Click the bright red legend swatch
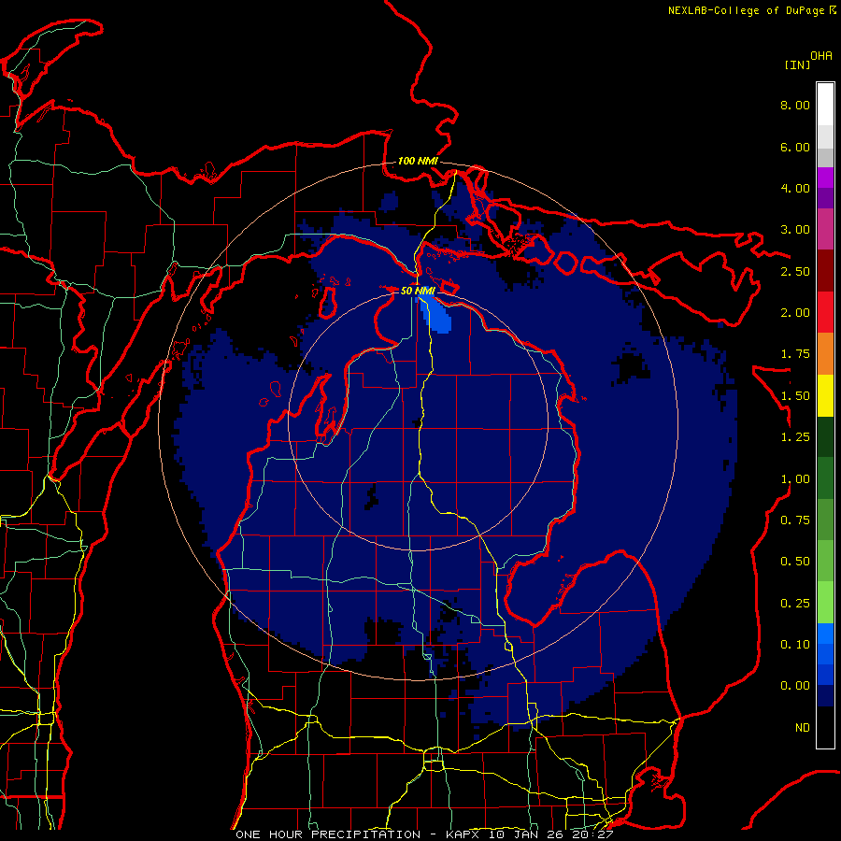841x841 pixels. click(825, 312)
